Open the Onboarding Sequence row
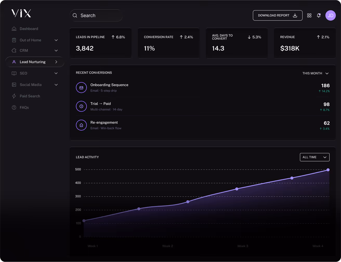 (203, 88)
